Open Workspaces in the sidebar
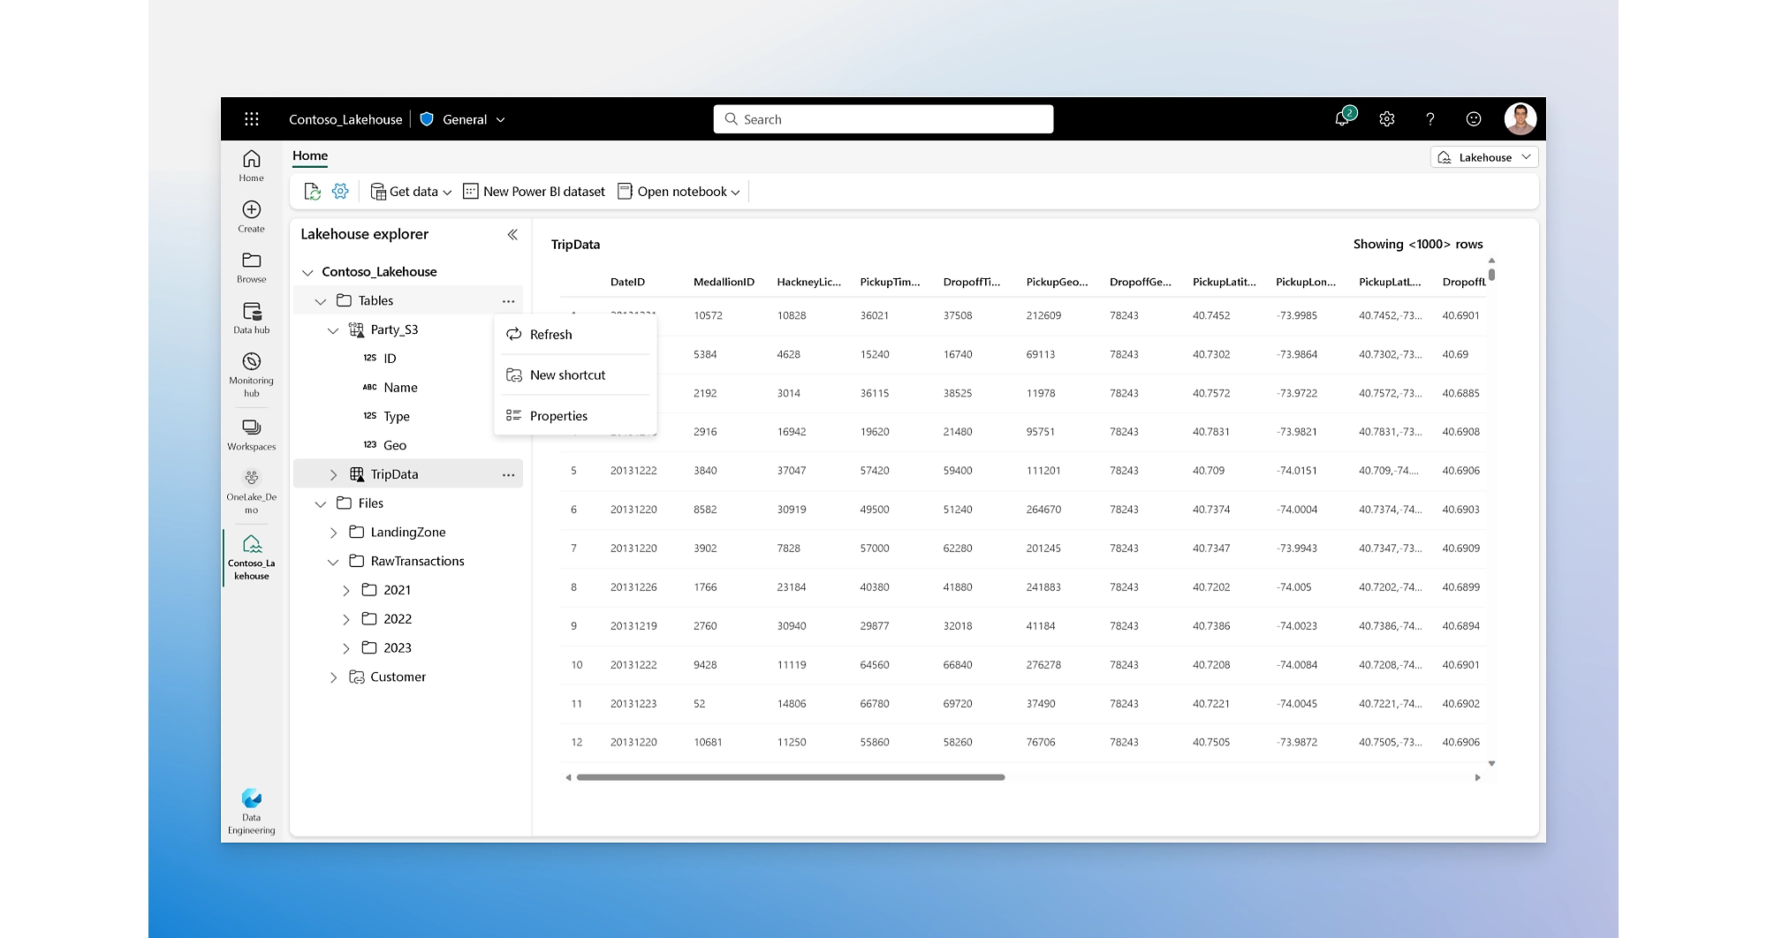This screenshot has width=1767, height=938. click(252, 435)
